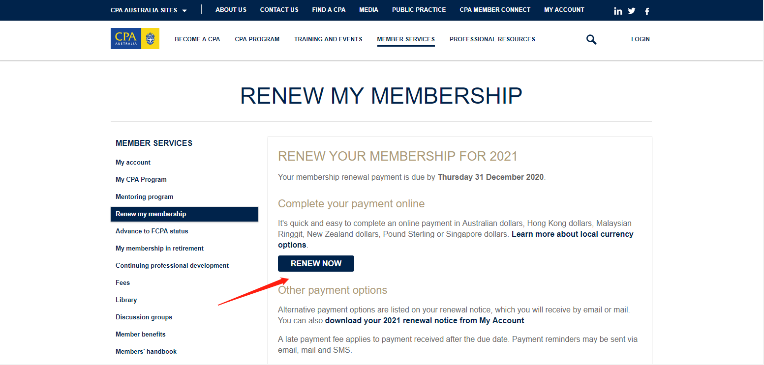Open the Training and Events menu
The width and height of the screenshot is (764, 365).
coord(328,39)
